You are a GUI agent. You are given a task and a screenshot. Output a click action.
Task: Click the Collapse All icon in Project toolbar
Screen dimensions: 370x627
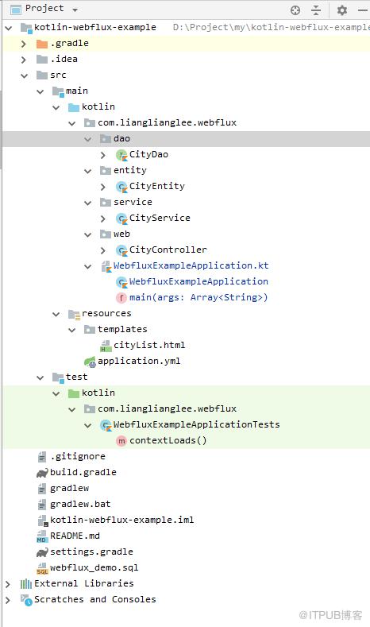(x=316, y=10)
